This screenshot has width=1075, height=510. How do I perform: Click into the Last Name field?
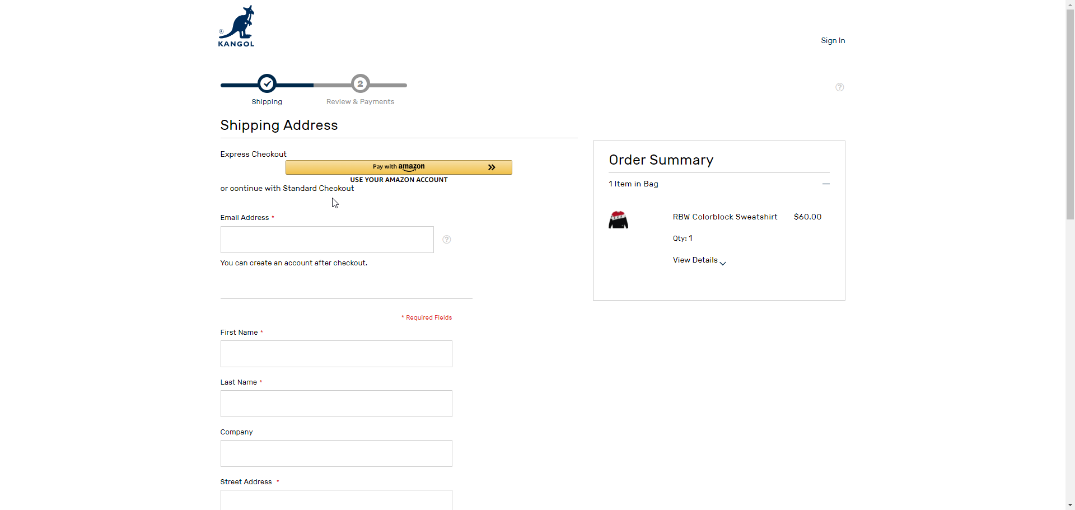pyautogui.click(x=336, y=404)
